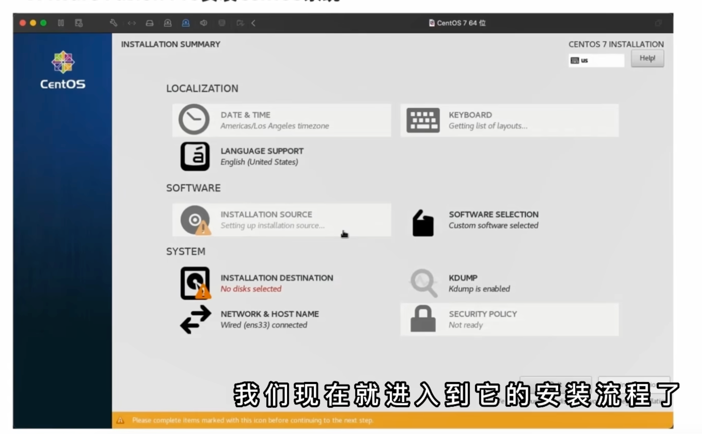
Task: Click the Network arrows icon
Action: 195,320
